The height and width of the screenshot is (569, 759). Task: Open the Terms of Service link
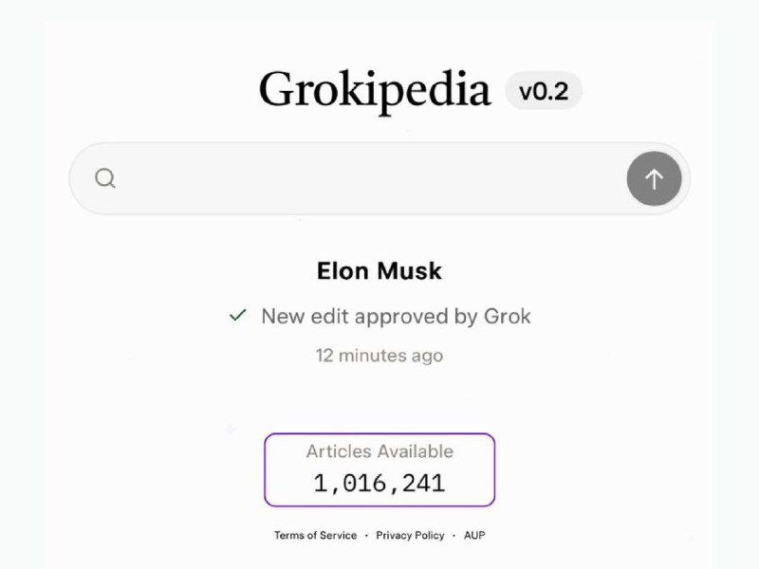coord(314,535)
